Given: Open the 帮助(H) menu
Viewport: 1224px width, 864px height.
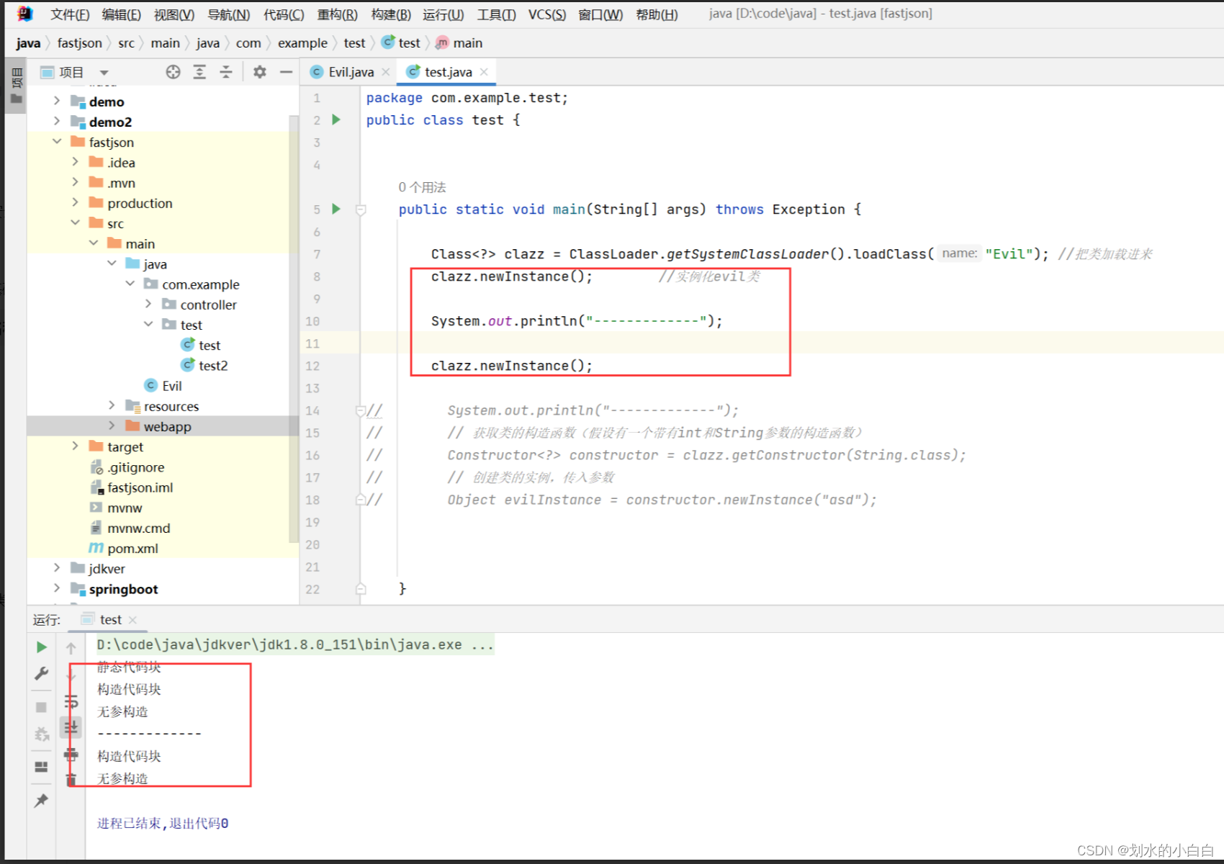Looking at the screenshot, I should (657, 14).
